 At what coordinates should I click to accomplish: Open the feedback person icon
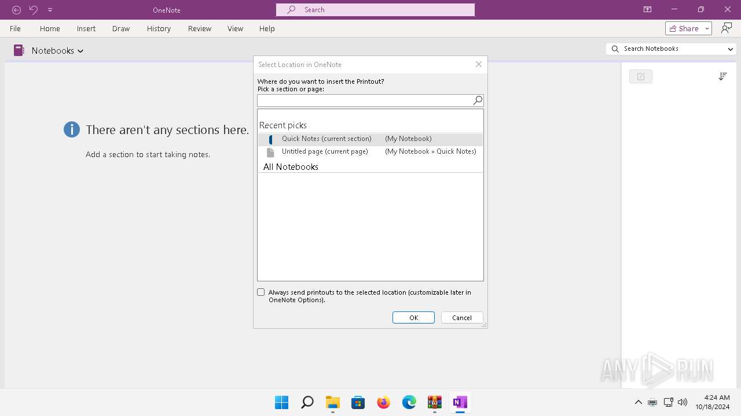(x=727, y=28)
